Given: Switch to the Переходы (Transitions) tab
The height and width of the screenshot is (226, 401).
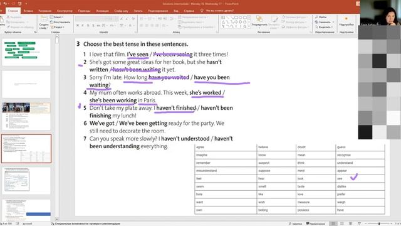Looking at the screenshot, I should click(x=84, y=11).
